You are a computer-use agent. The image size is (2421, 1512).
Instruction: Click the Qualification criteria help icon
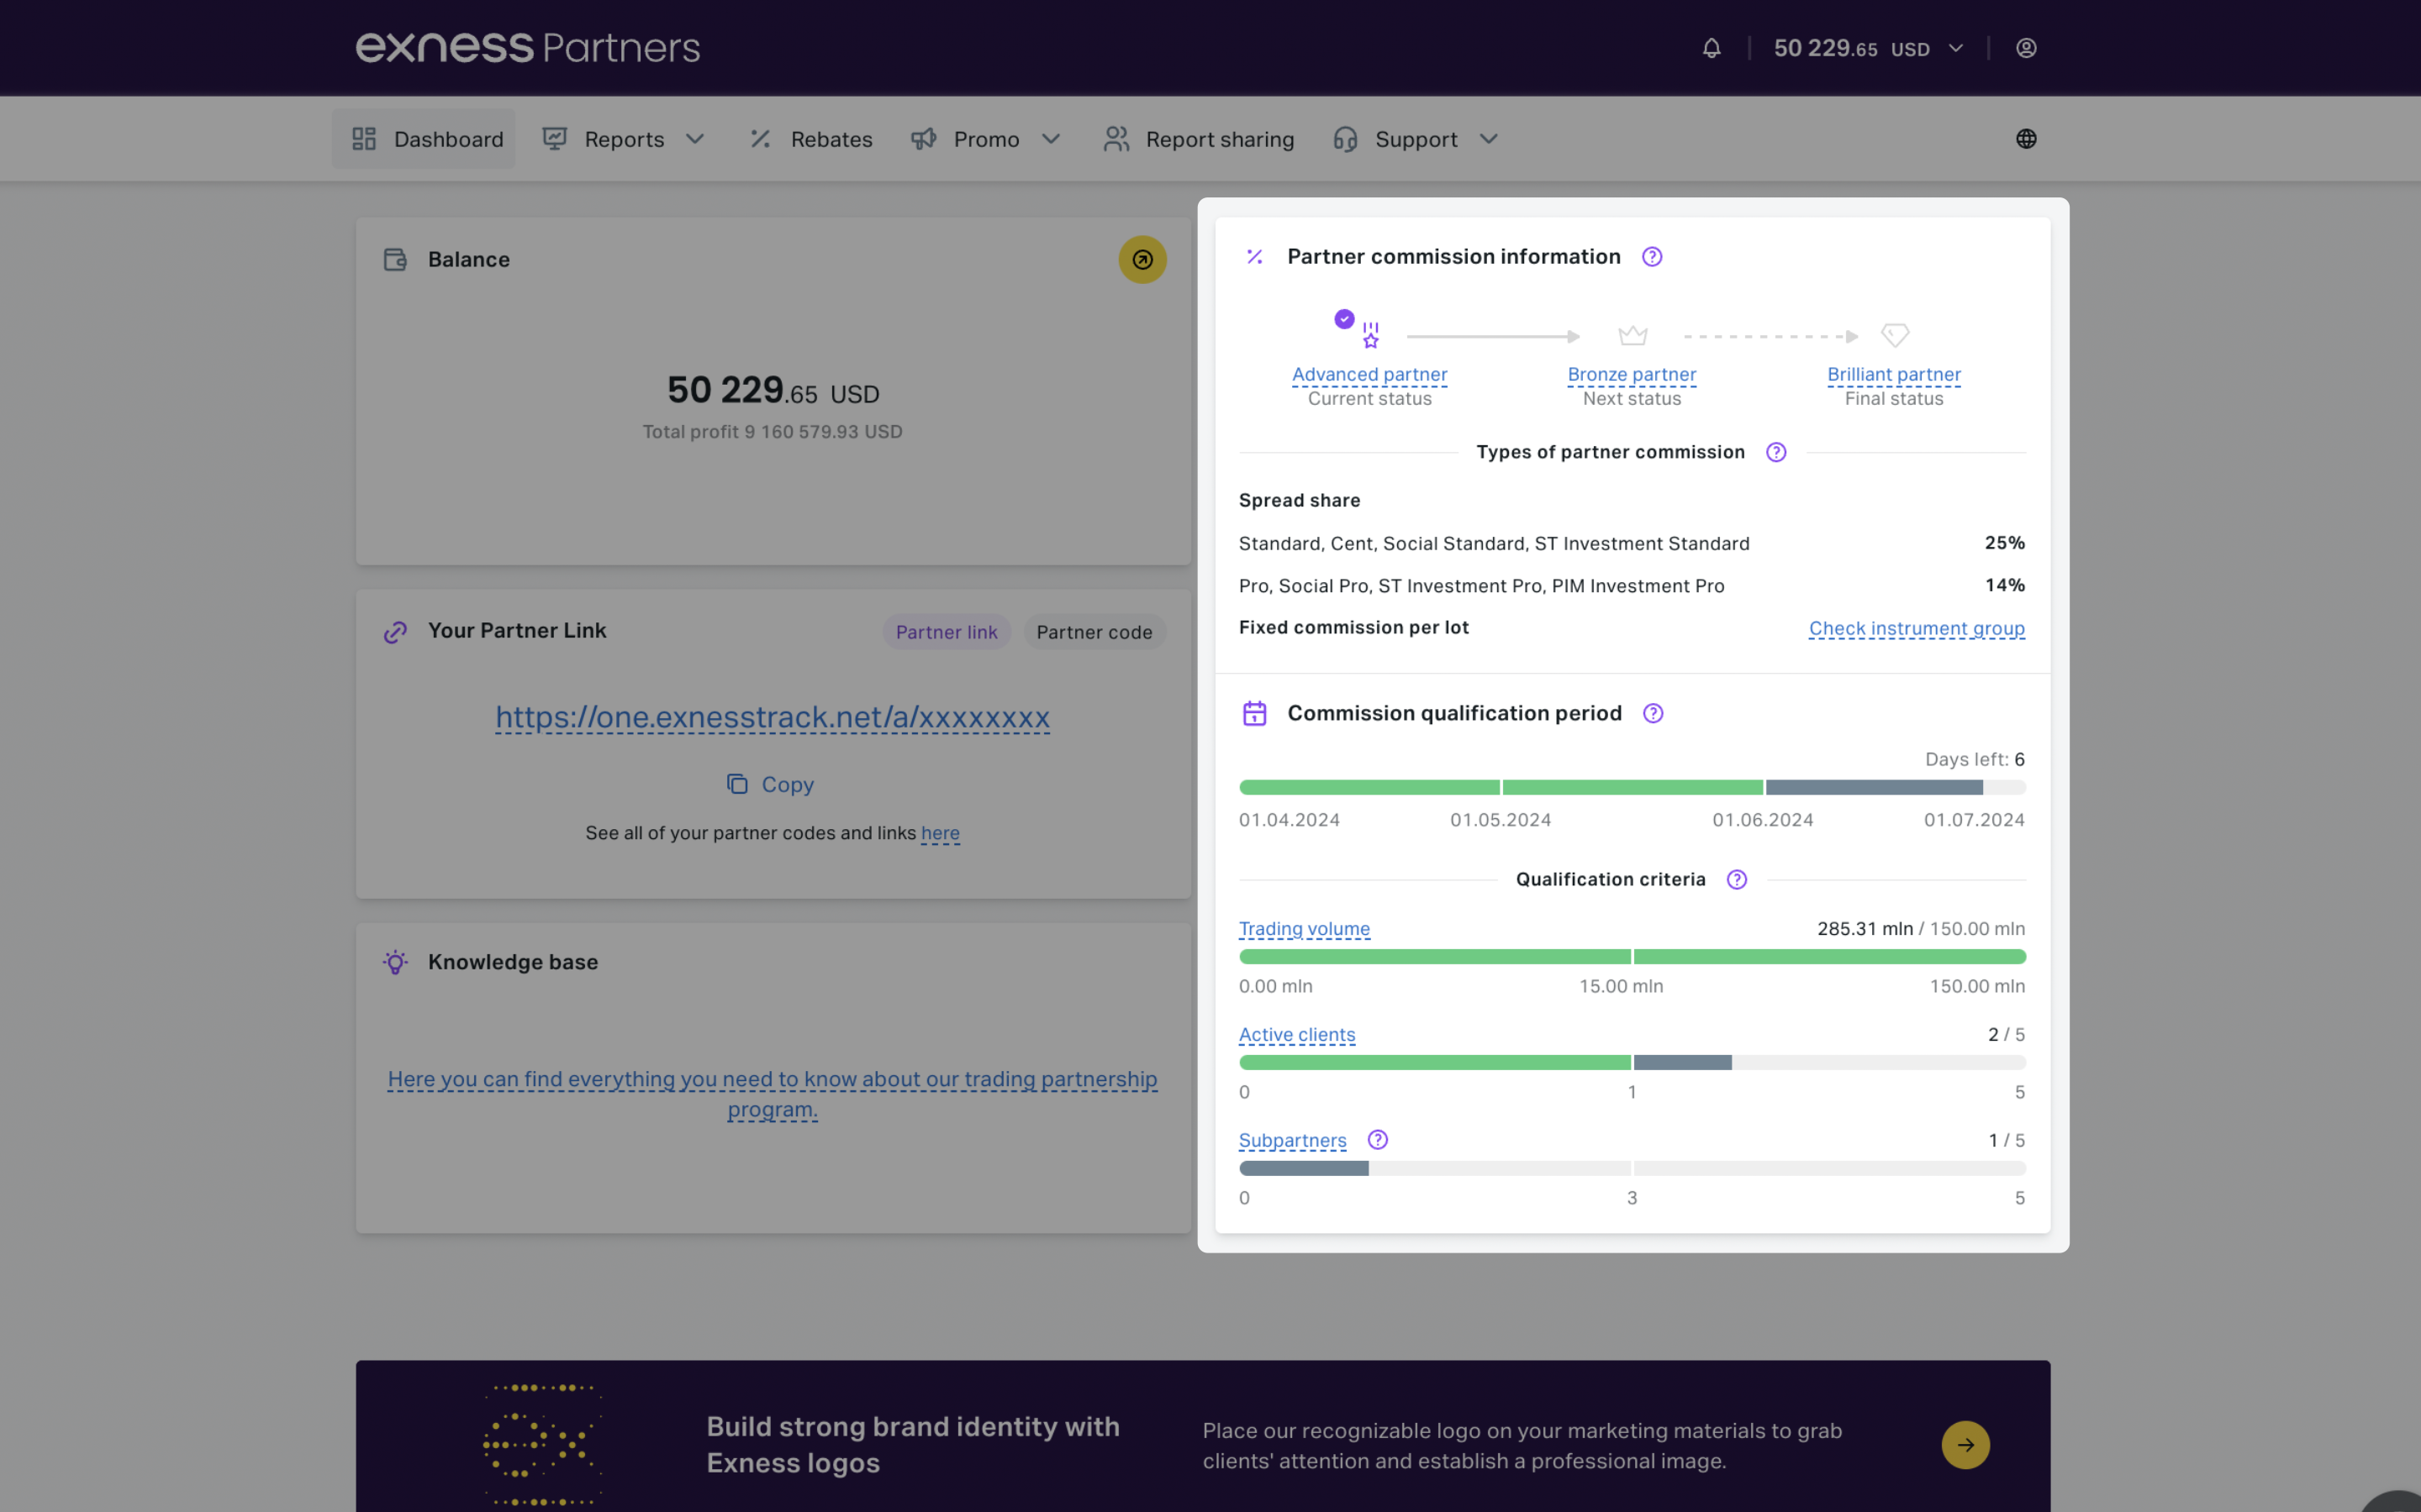click(x=1737, y=879)
